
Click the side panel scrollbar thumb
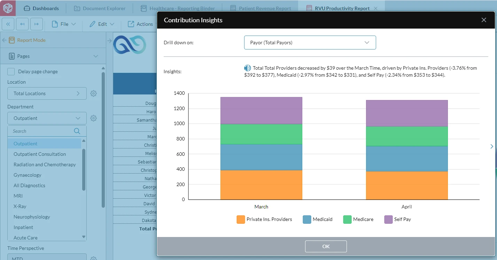point(103,140)
